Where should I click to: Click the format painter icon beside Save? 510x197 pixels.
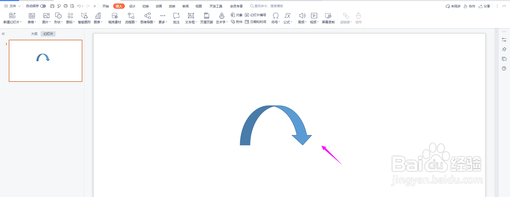pyautogui.click(x=59, y=6)
